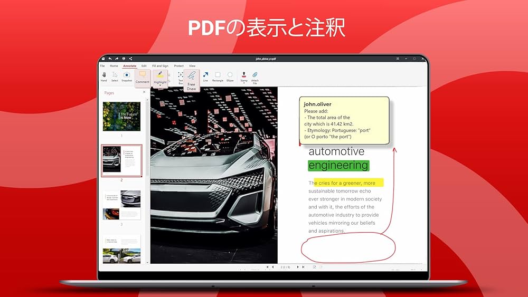The width and height of the screenshot is (528, 297).
Task: Open the File menu
Action: click(x=102, y=66)
